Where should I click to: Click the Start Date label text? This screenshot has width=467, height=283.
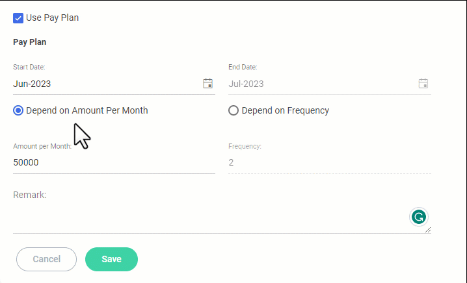[29, 67]
